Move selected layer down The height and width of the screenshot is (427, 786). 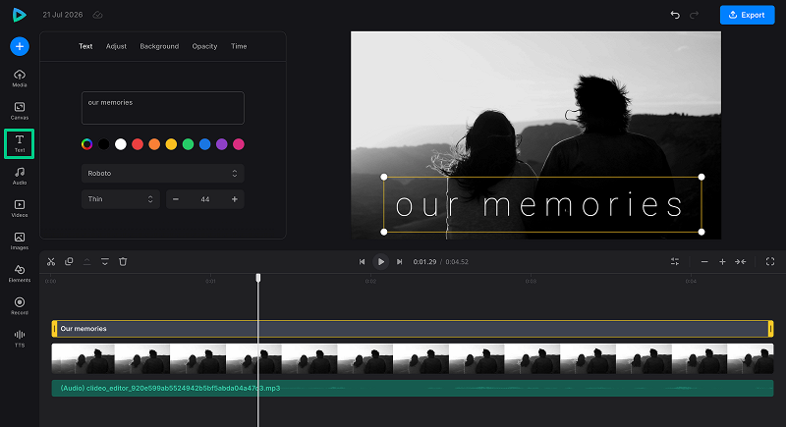coord(105,262)
